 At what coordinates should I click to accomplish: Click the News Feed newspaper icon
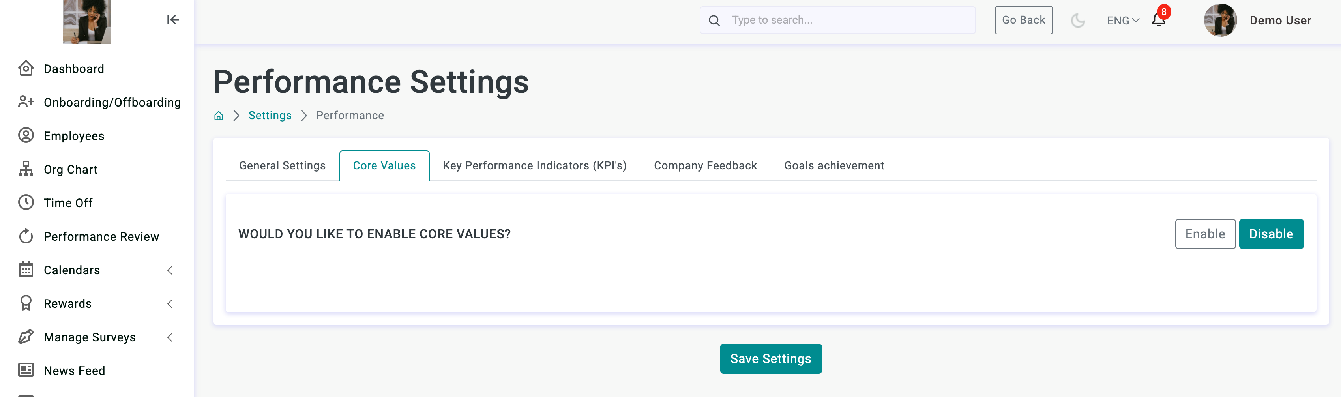pos(26,370)
